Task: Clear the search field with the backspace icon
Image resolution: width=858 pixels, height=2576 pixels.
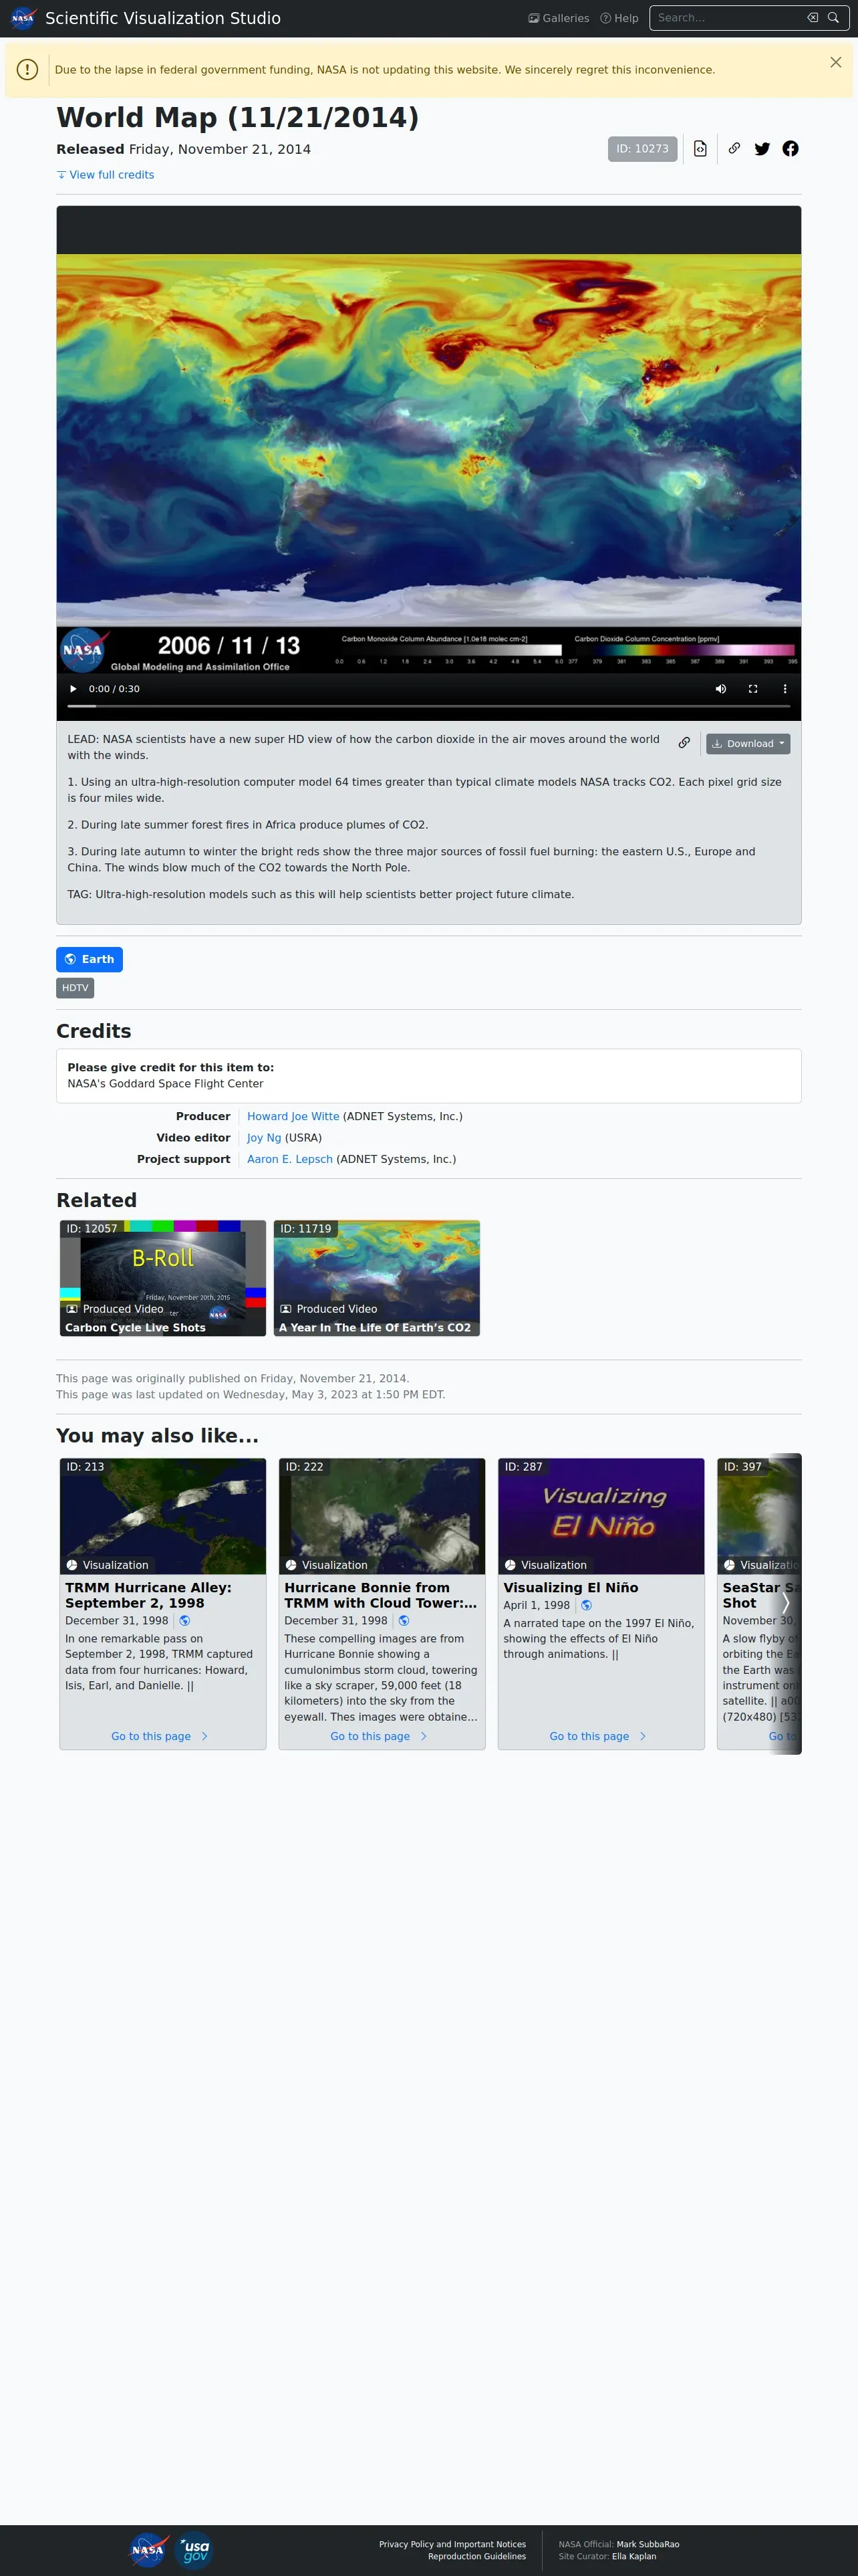Action: 813,18
